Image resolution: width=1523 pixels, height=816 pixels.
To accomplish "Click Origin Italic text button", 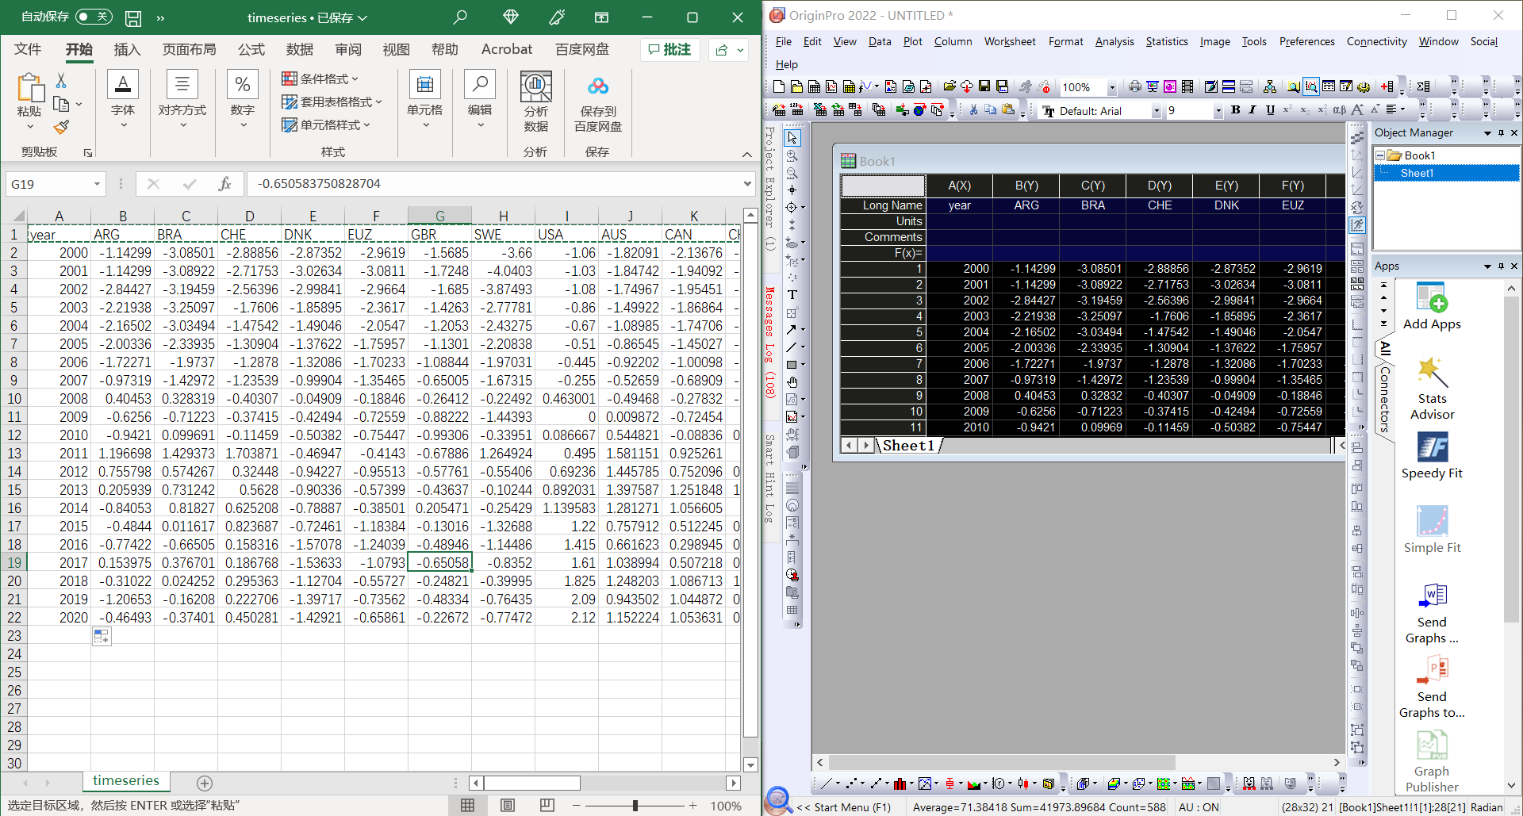I will [x=1253, y=110].
